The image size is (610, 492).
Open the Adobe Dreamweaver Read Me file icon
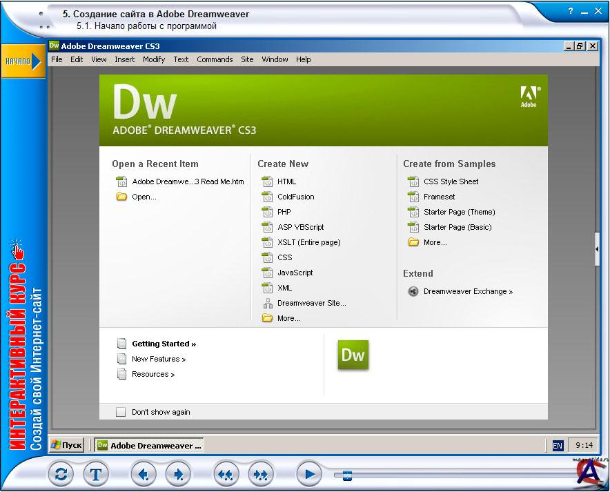point(121,181)
